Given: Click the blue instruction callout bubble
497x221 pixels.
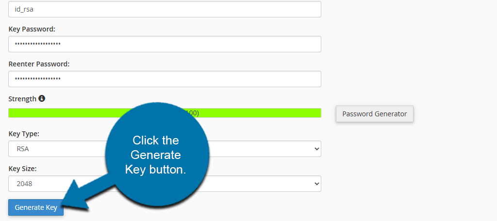Looking at the screenshot, I should (x=156, y=155).
